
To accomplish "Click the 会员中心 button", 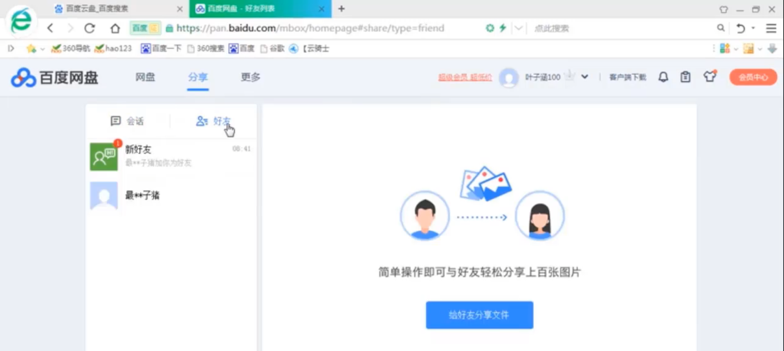I will click(x=753, y=77).
